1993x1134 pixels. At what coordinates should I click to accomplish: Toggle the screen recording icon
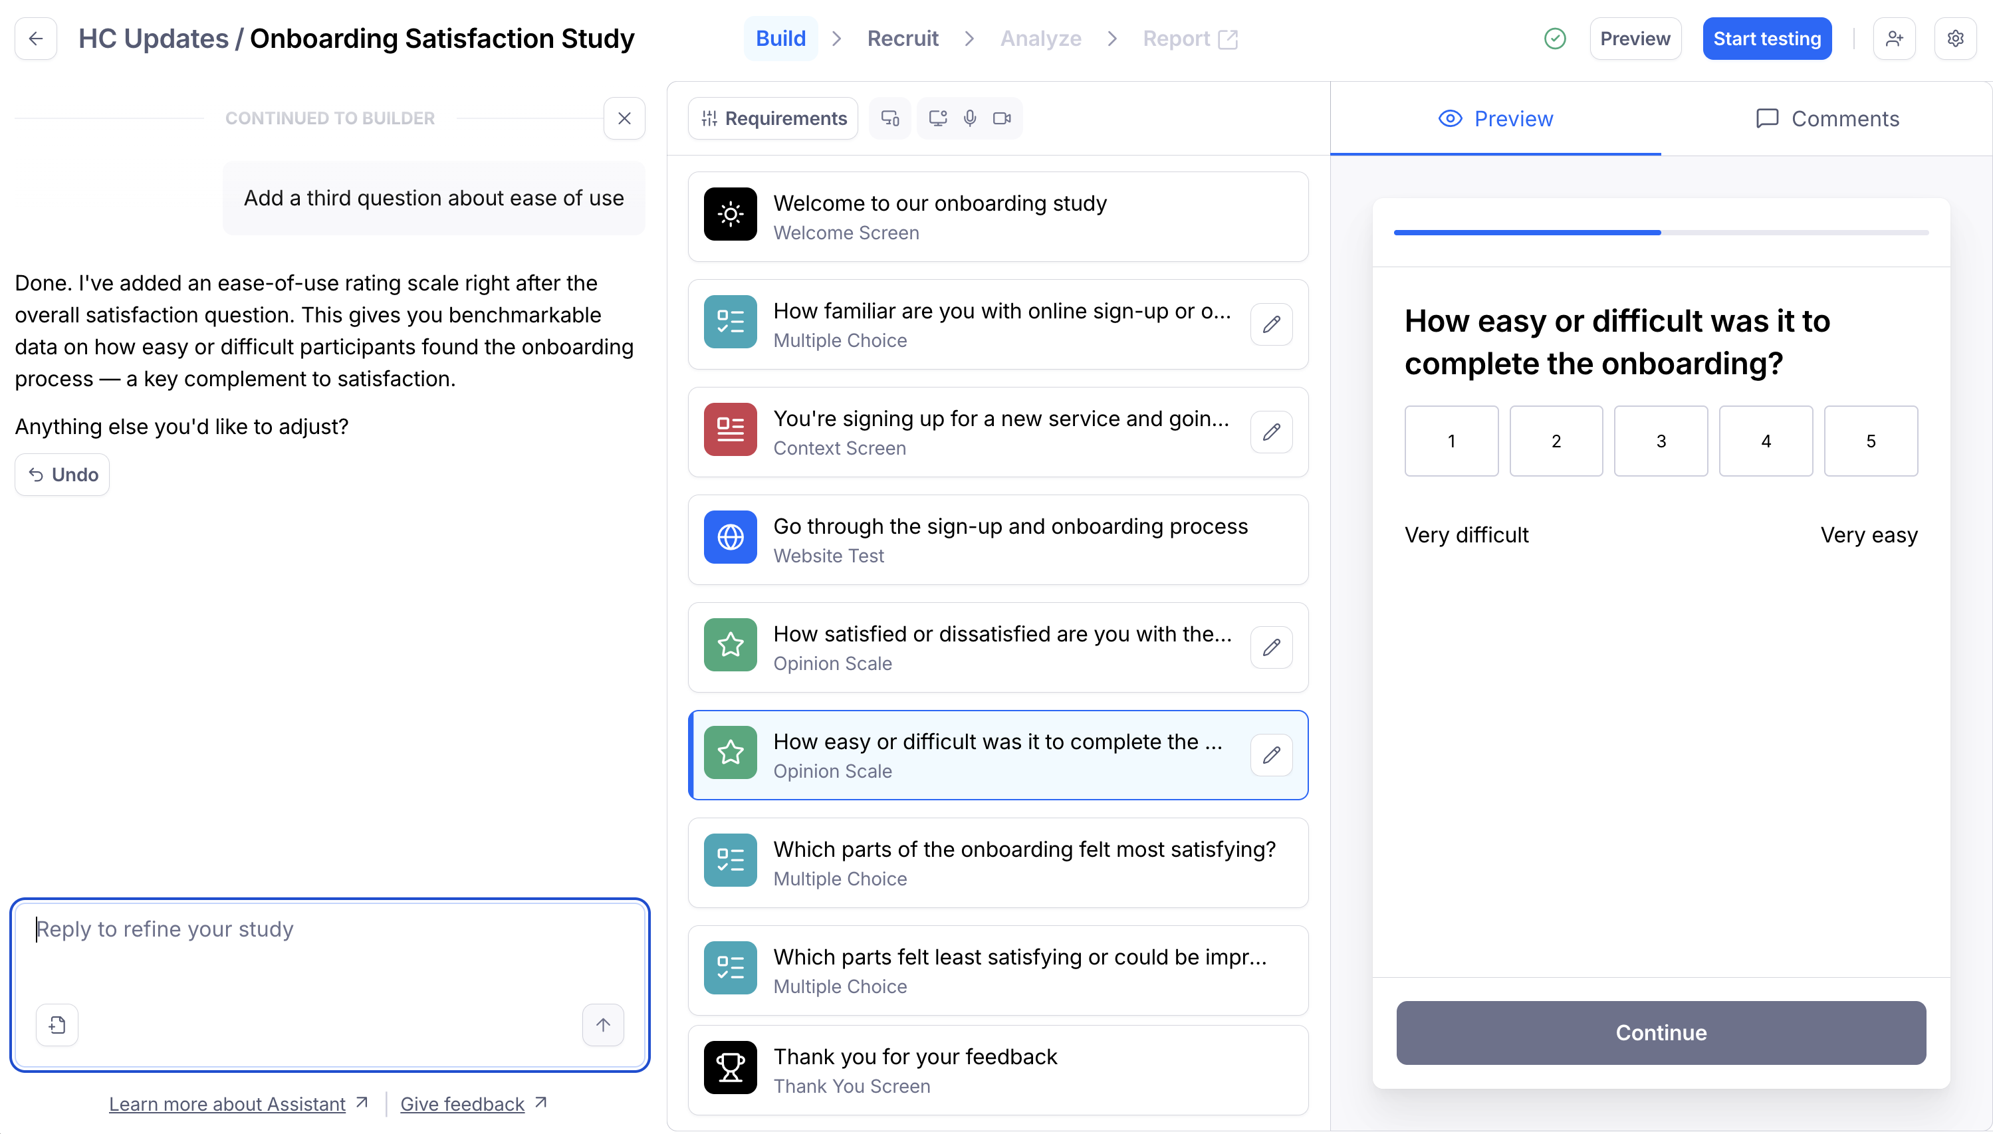(x=938, y=118)
